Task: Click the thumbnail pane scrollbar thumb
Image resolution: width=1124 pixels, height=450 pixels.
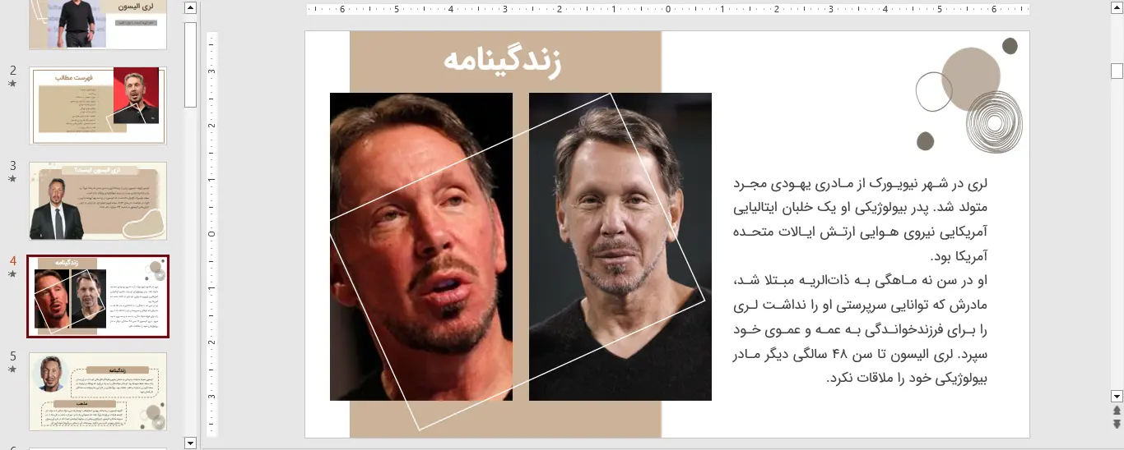Action: tap(191, 64)
